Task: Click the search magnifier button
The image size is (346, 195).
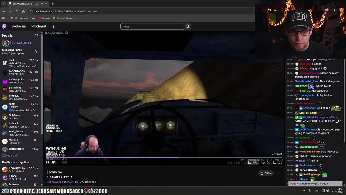Action: [x=188, y=26]
